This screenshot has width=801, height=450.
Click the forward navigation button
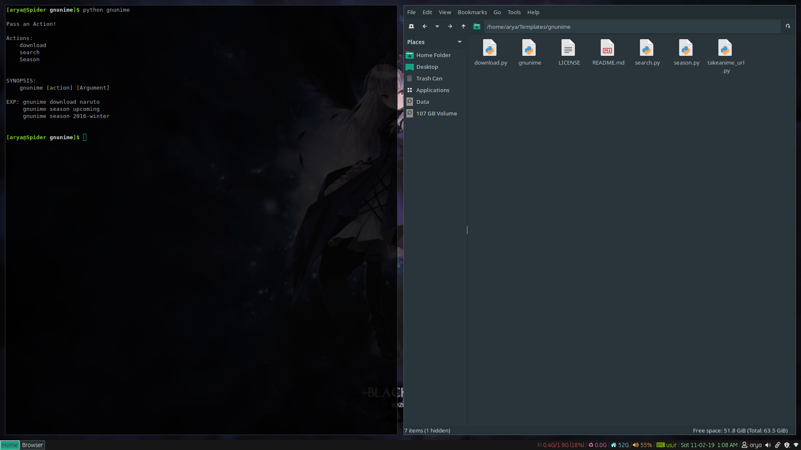[x=450, y=26]
